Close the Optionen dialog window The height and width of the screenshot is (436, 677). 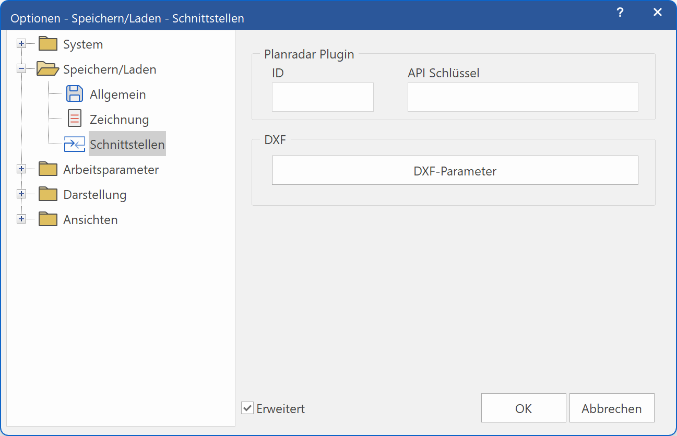click(x=658, y=13)
